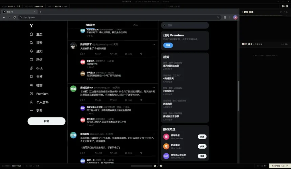Click 关闭电脑 EXIT button
This screenshot has height=169, width=291.
click(280, 166)
